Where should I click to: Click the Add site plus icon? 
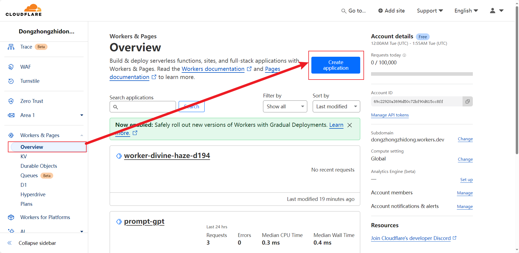(x=380, y=11)
